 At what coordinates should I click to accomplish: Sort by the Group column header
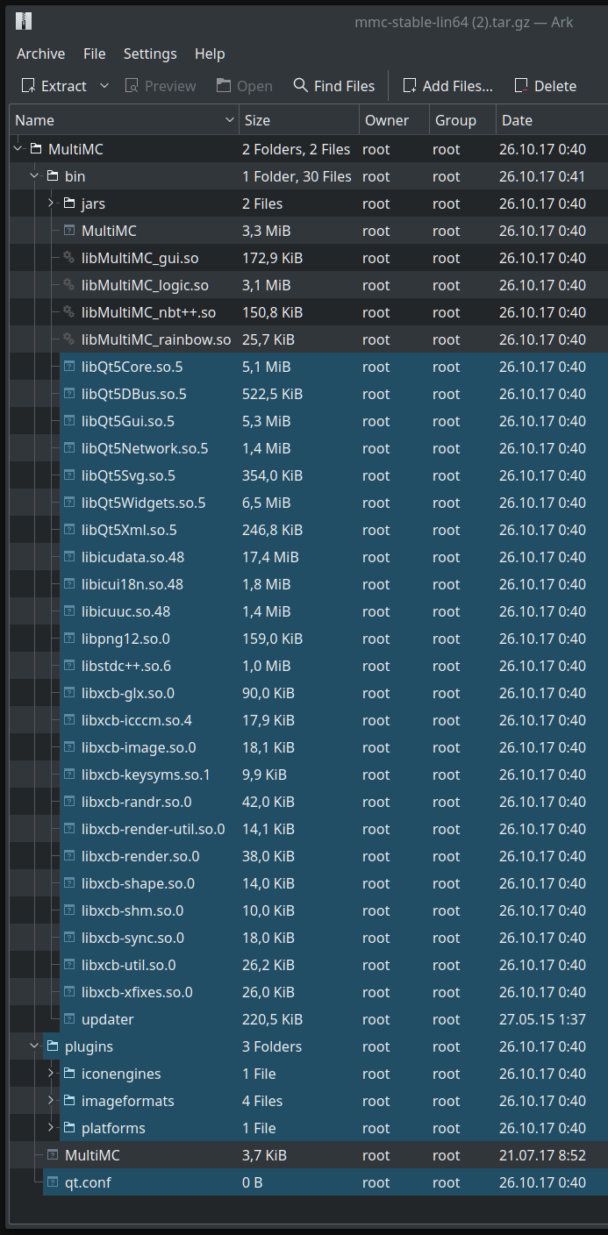point(461,120)
